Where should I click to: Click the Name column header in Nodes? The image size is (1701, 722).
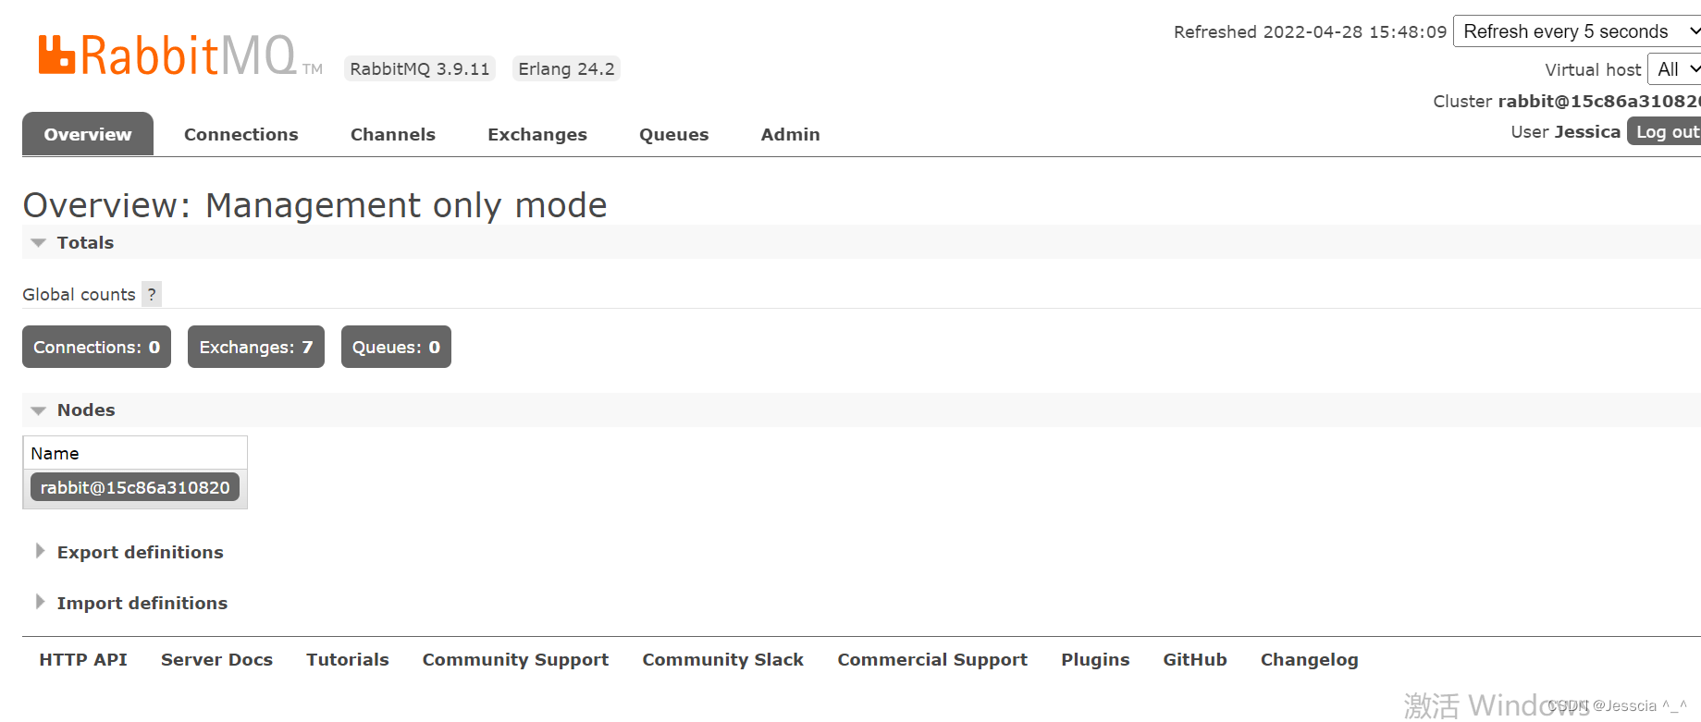click(55, 453)
